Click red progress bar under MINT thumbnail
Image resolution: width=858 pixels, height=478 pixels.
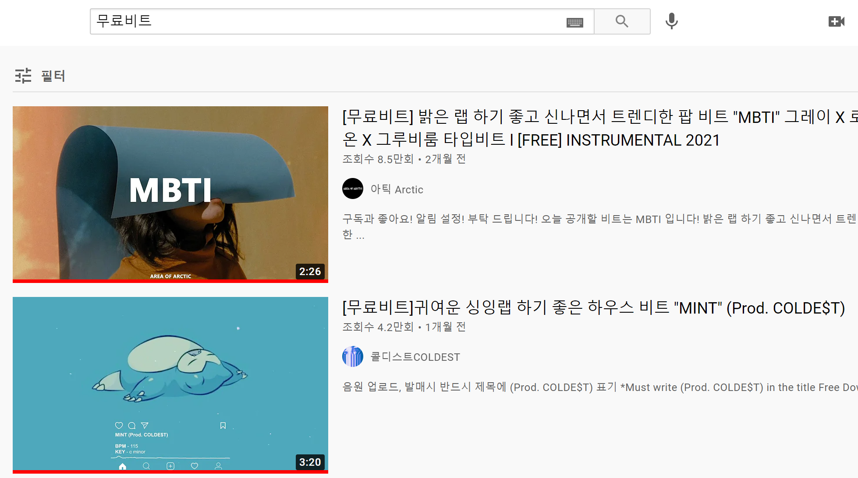(x=170, y=472)
